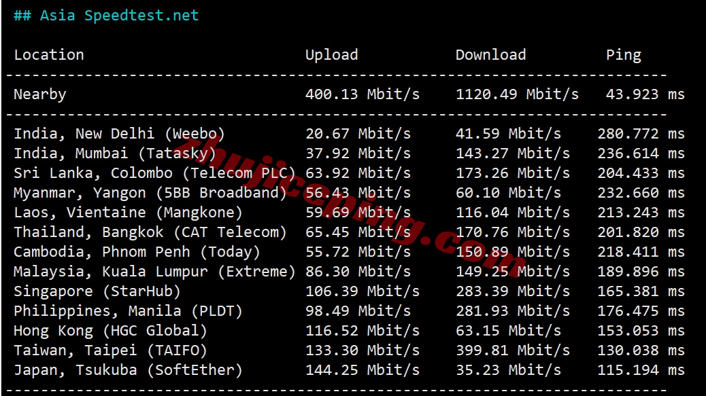Select Laos, Vientaine (Mangkone) row
The image size is (706, 396).
349,213
